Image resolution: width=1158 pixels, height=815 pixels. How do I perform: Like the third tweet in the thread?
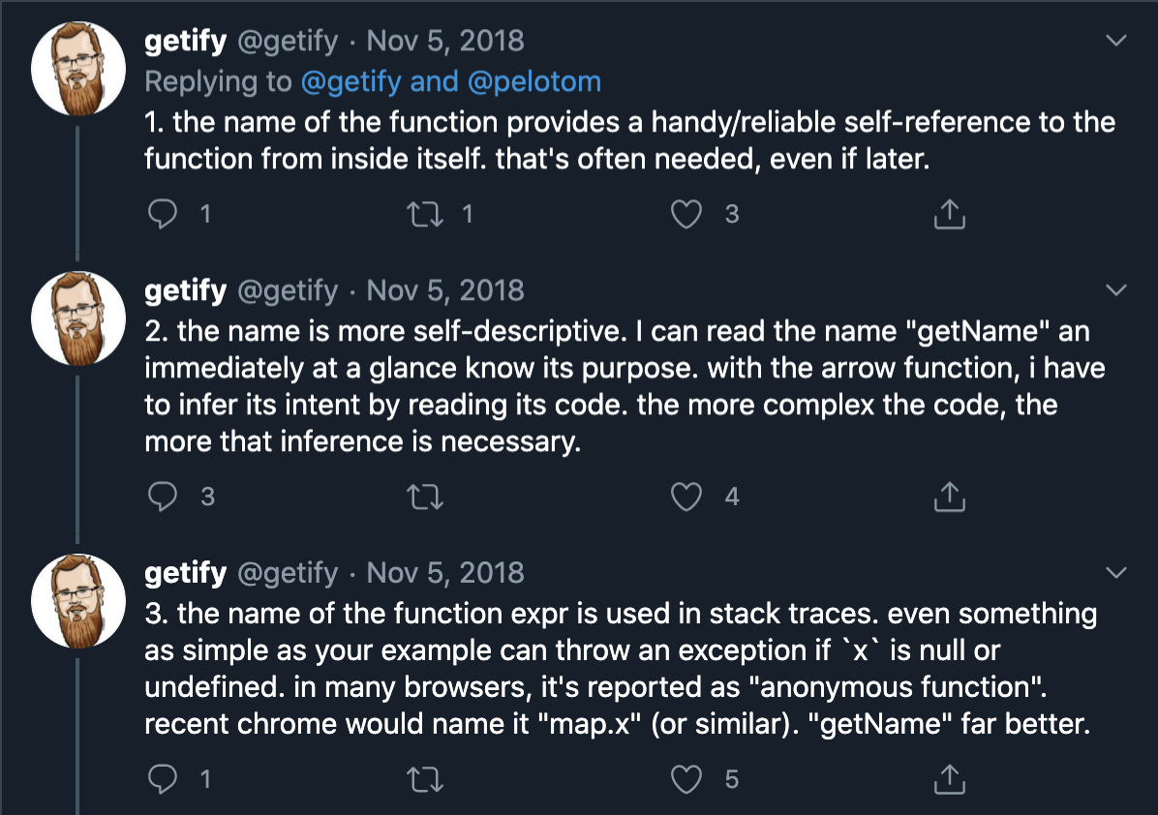point(686,779)
